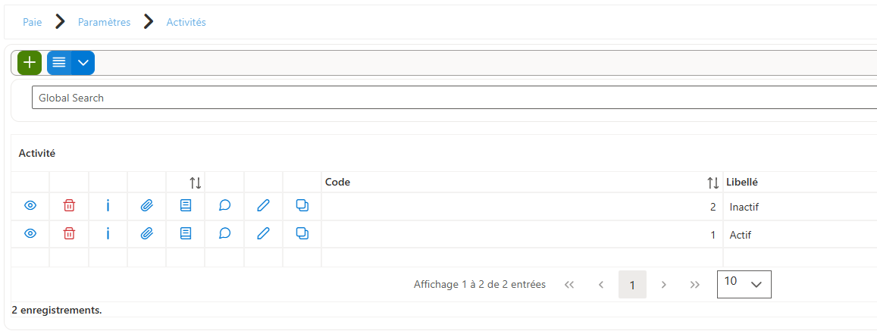This screenshot has height=331, width=877.
Task: Go to Paie in the breadcrumb
Action: [x=32, y=23]
